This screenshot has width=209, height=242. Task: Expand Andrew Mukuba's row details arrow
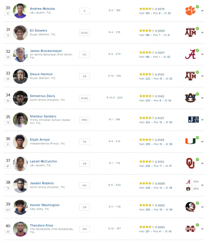202,11
